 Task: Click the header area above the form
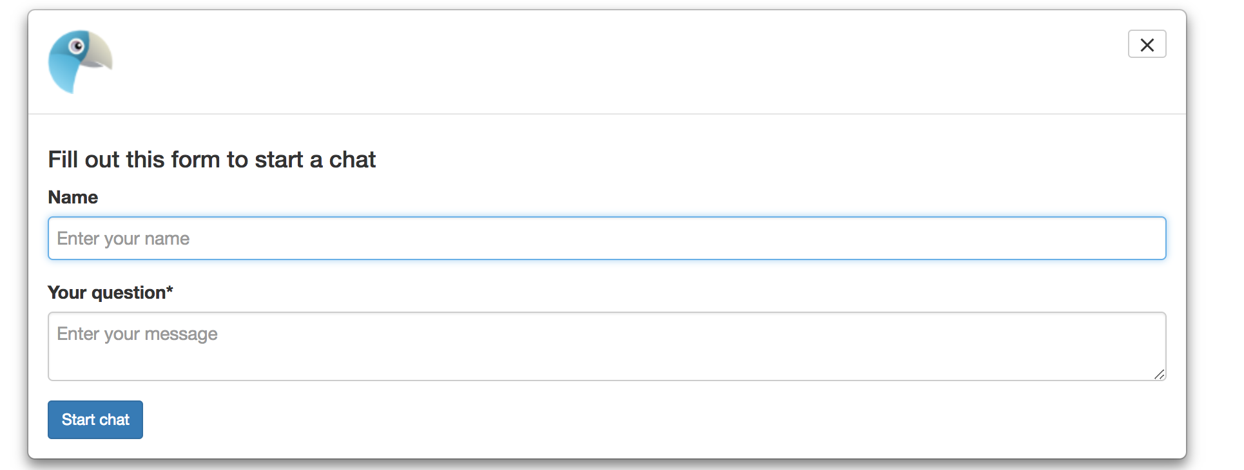580,62
